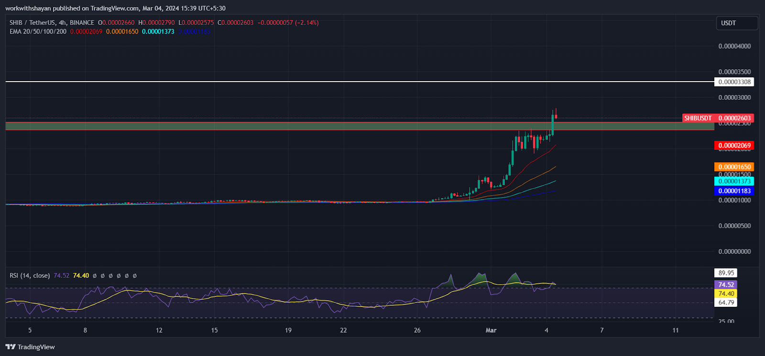Click the 64.79 RSI axis label
765x356 pixels.
click(726, 303)
